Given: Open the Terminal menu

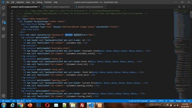Looking at the screenshot, I should pos(48,2).
